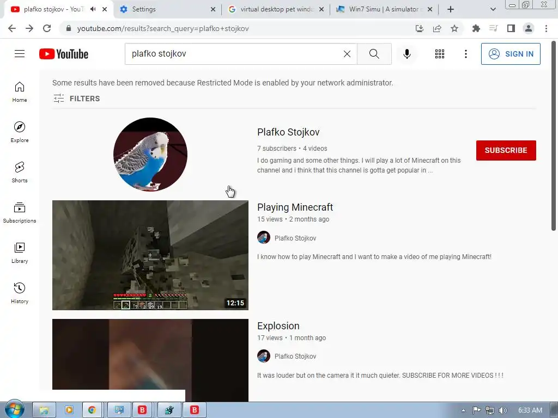Image resolution: width=558 pixels, height=418 pixels.
Task: Open the FILTERS options
Action: coord(76,99)
